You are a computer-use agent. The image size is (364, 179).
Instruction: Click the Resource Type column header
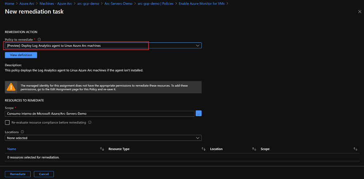tap(119, 149)
